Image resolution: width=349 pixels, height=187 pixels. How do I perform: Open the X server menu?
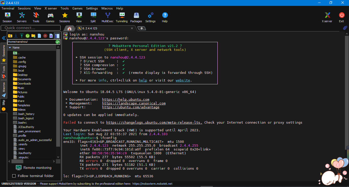pyautogui.click(x=51, y=8)
